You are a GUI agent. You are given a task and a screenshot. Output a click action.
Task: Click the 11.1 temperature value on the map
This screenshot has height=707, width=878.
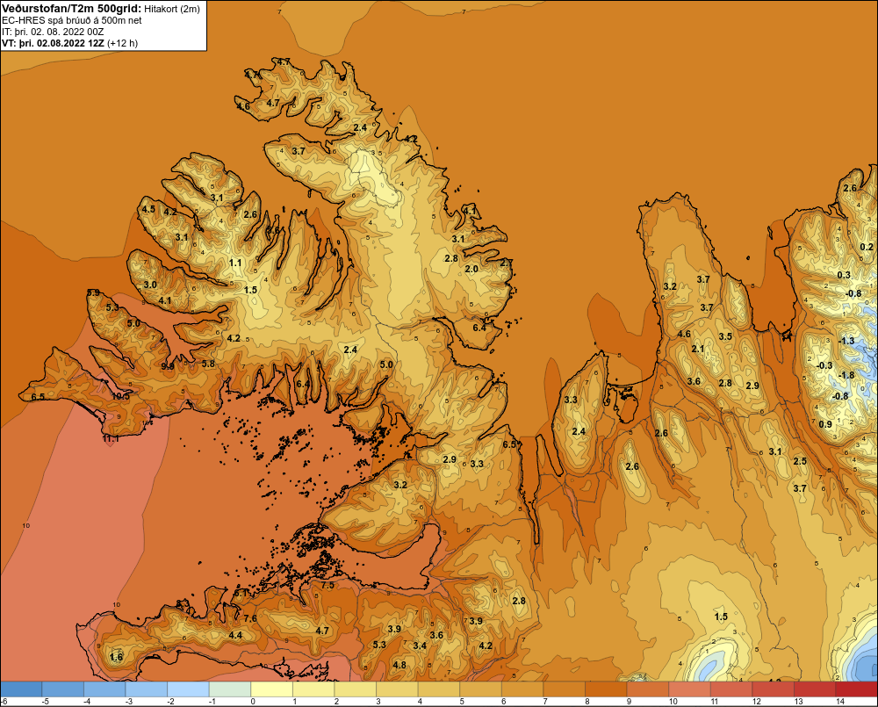tap(111, 438)
